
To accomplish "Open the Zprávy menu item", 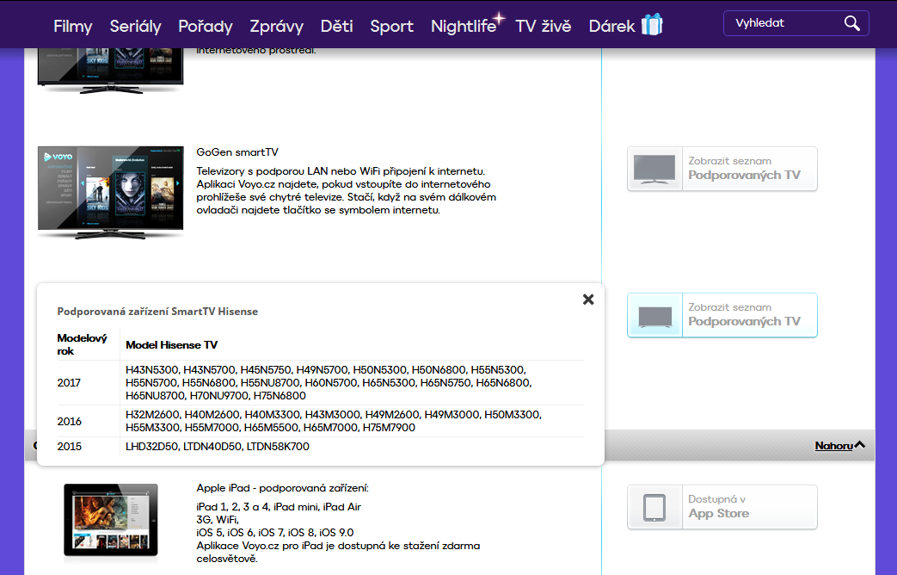I will click(x=276, y=27).
